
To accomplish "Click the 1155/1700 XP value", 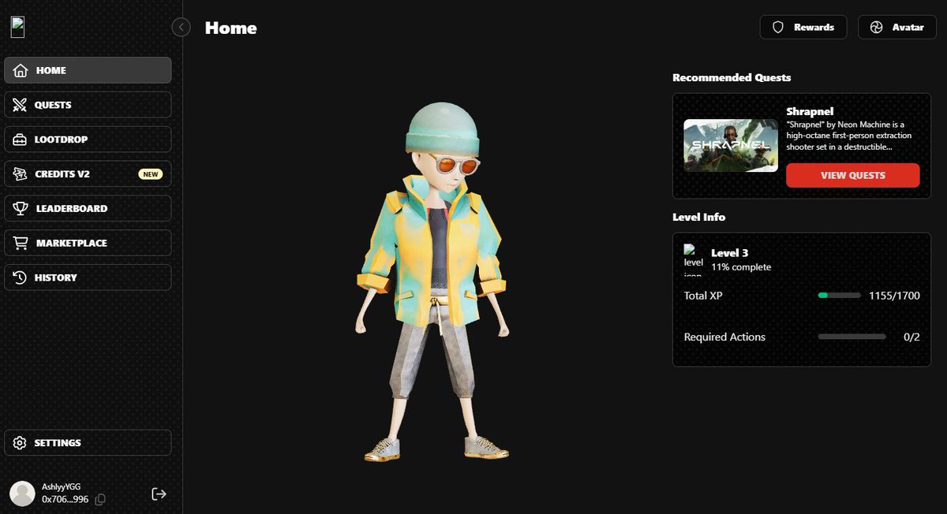I will (x=894, y=296).
